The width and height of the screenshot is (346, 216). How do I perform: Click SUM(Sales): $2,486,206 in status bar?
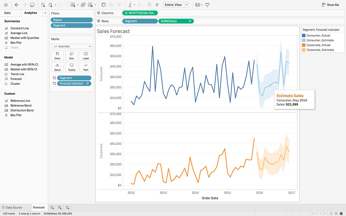point(58,214)
